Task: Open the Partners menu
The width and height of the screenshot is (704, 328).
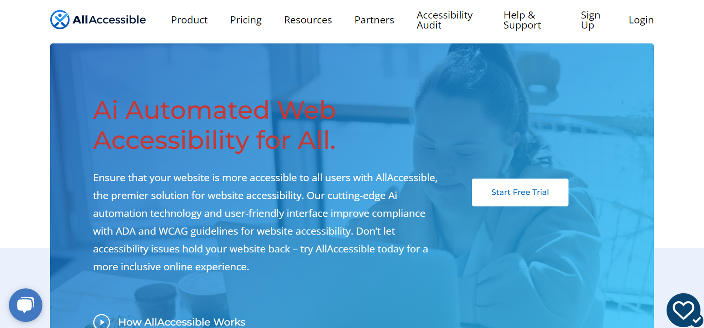Action: [x=374, y=20]
